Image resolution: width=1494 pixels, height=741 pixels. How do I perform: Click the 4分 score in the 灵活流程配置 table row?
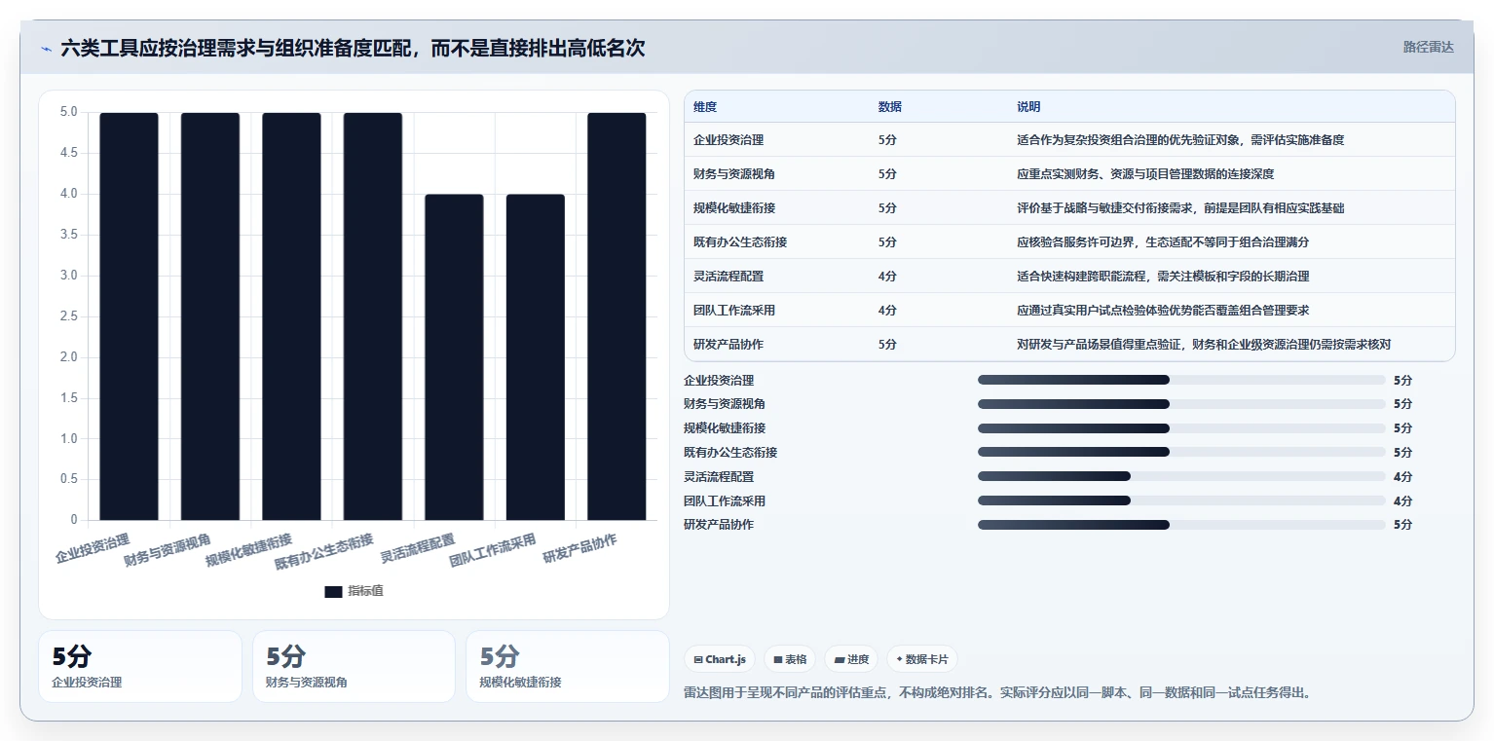(x=887, y=277)
